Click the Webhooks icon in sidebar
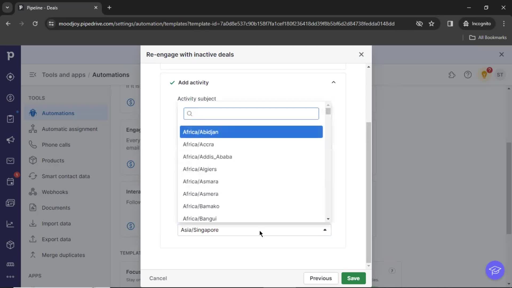Image resolution: width=512 pixels, height=288 pixels. (33, 192)
